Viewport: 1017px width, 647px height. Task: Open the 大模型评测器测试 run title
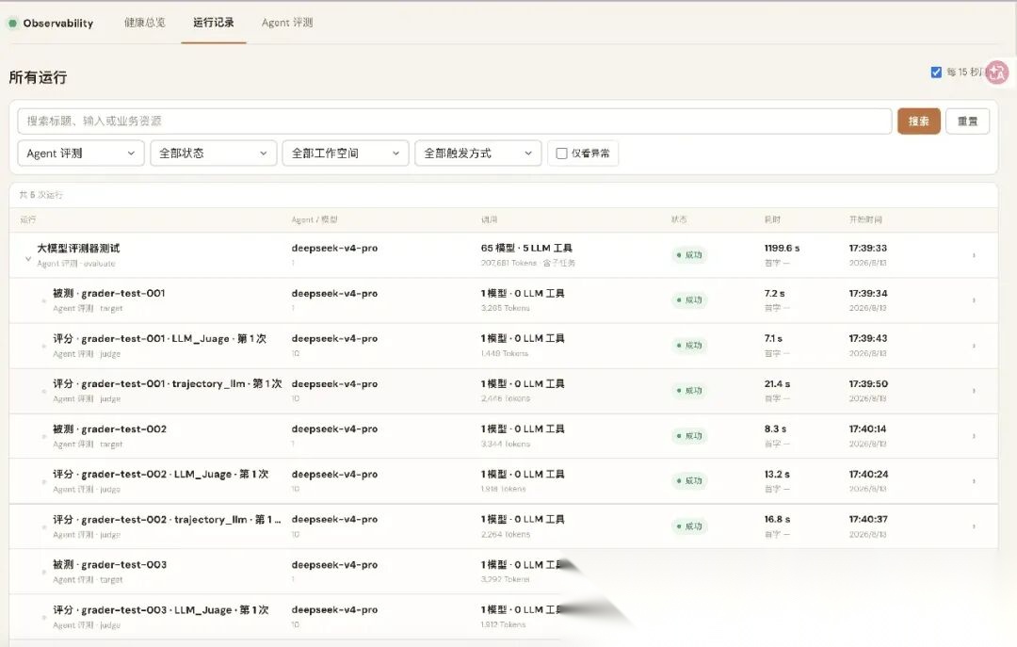[x=78, y=249]
